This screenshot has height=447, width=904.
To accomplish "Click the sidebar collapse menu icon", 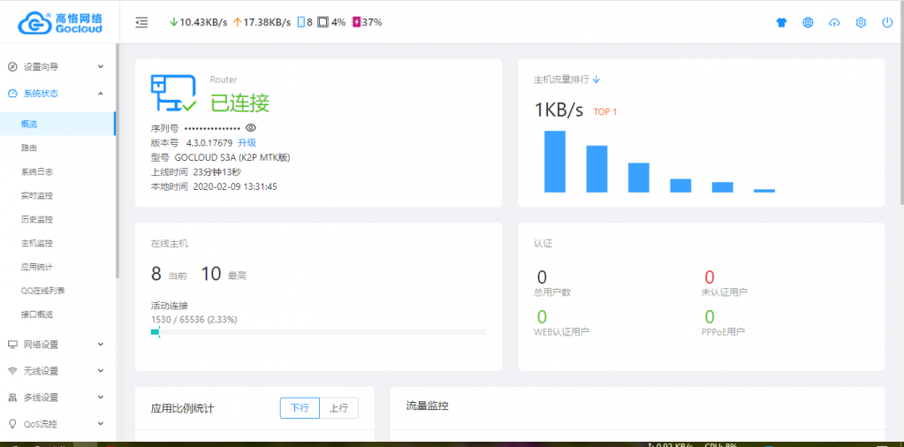I will tap(141, 23).
